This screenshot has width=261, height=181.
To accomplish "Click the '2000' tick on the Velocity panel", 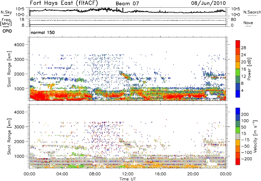I will [x=19, y=141].
